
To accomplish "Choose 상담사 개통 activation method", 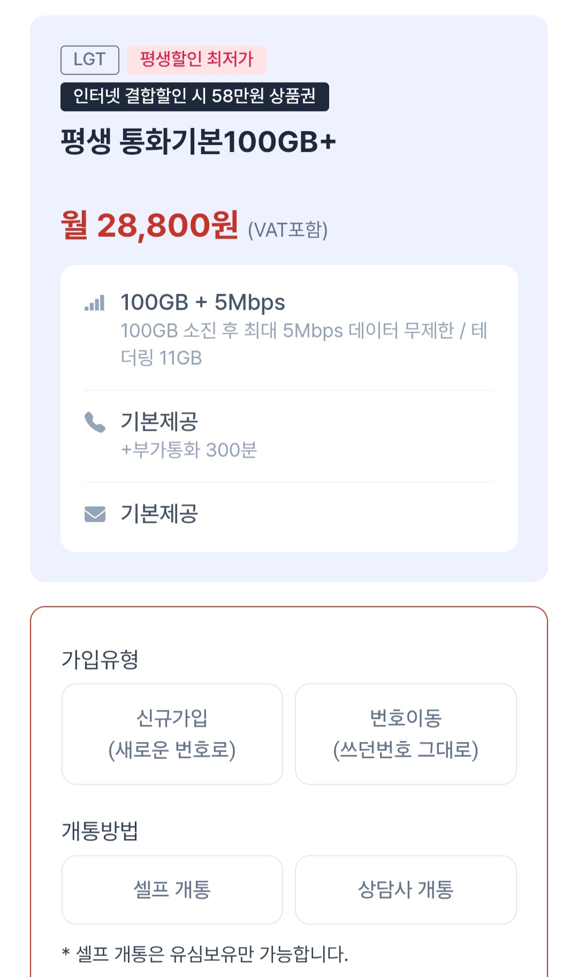I will point(406,890).
